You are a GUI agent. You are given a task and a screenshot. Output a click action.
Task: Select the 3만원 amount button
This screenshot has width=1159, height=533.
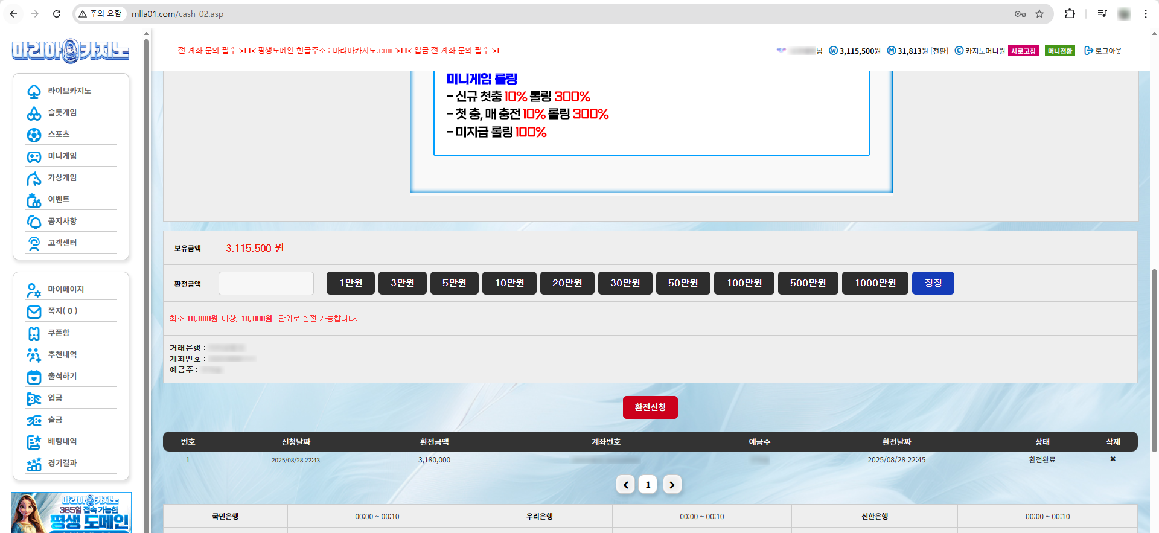(x=403, y=283)
